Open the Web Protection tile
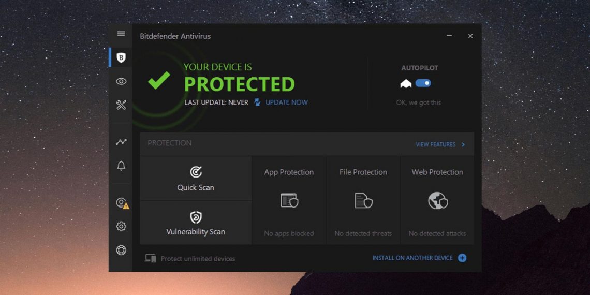Image resolution: width=590 pixels, height=295 pixels. pos(437,201)
